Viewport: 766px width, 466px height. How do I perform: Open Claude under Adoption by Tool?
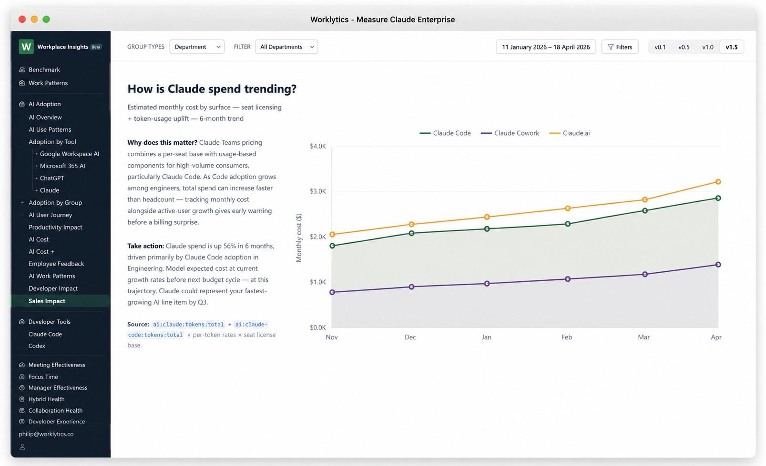point(50,190)
